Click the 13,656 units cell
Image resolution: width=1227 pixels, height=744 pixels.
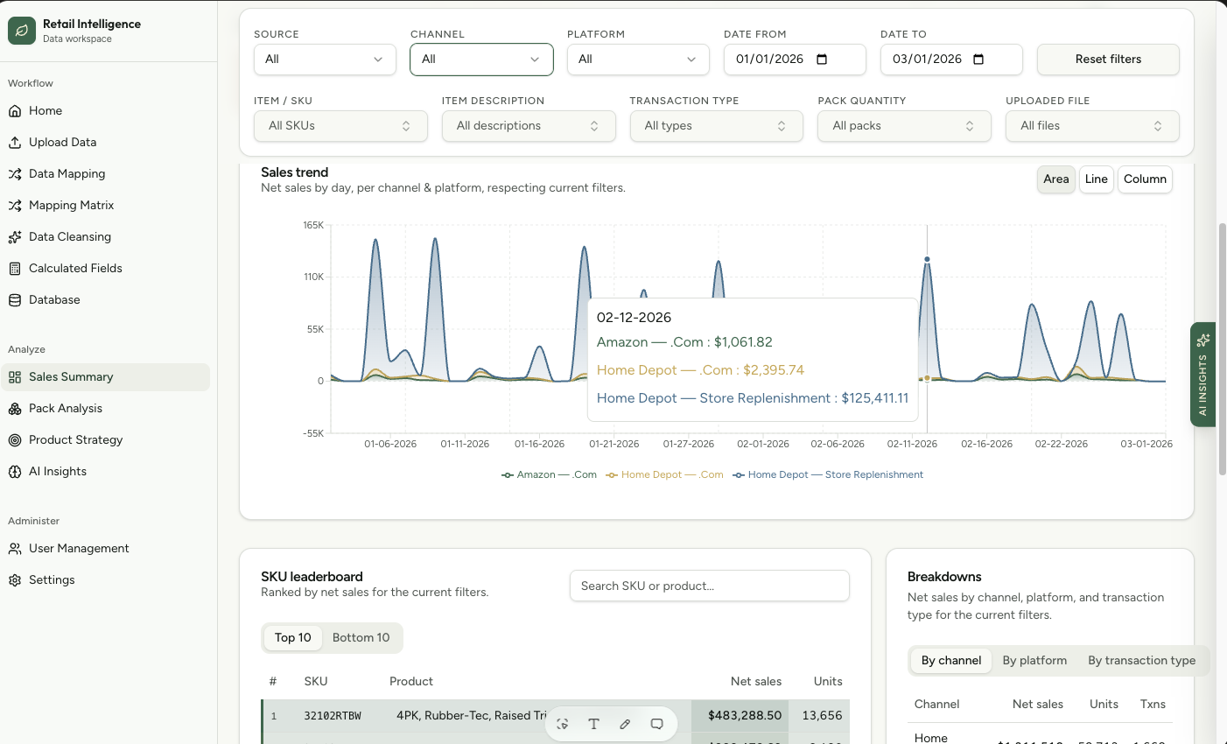tap(822, 716)
